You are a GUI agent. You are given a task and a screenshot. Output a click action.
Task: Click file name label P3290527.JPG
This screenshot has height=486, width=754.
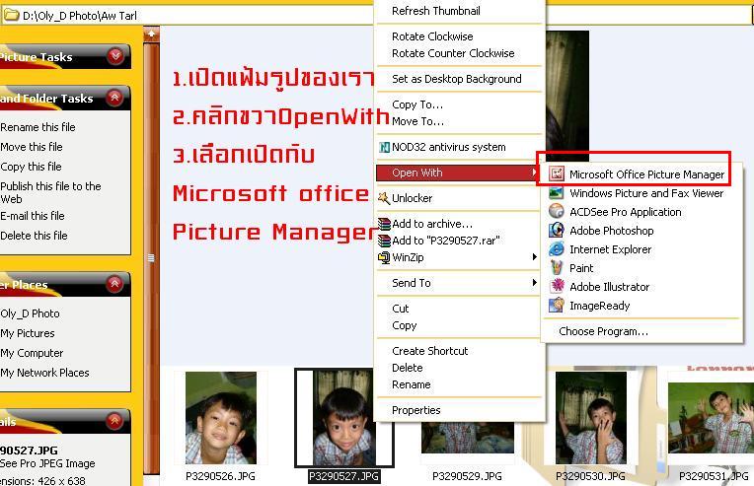(x=343, y=476)
